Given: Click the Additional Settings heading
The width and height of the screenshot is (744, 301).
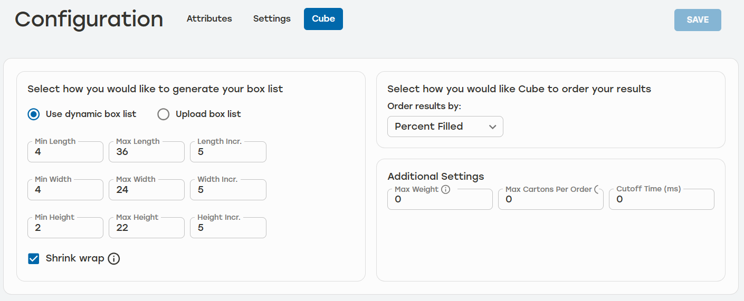Looking at the screenshot, I should point(436,177).
